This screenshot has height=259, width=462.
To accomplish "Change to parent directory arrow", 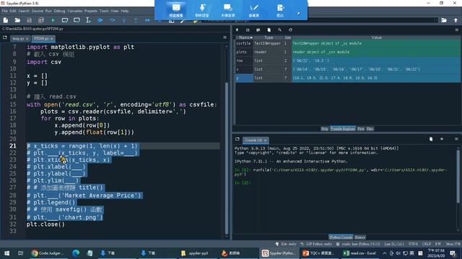I will pyautogui.click(x=456, y=20).
